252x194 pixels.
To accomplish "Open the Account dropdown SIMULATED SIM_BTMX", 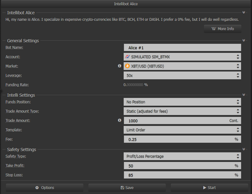I will [182, 57].
